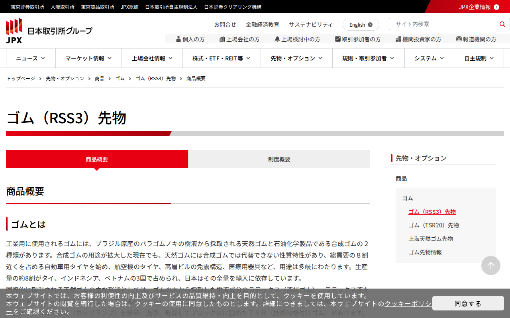Click the 同意する cookie consent button
The width and height of the screenshot is (510, 318).
click(x=468, y=303)
